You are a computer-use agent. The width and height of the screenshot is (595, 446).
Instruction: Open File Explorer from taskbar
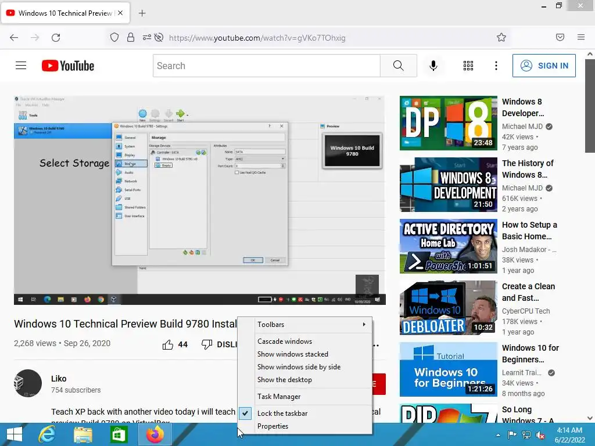tap(83, 435)
